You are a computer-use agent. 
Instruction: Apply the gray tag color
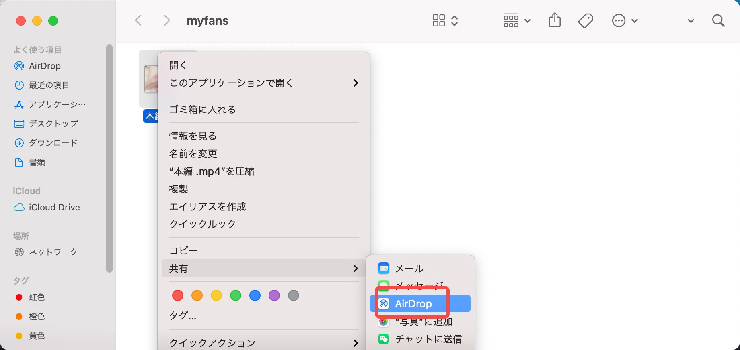point(294,296)
